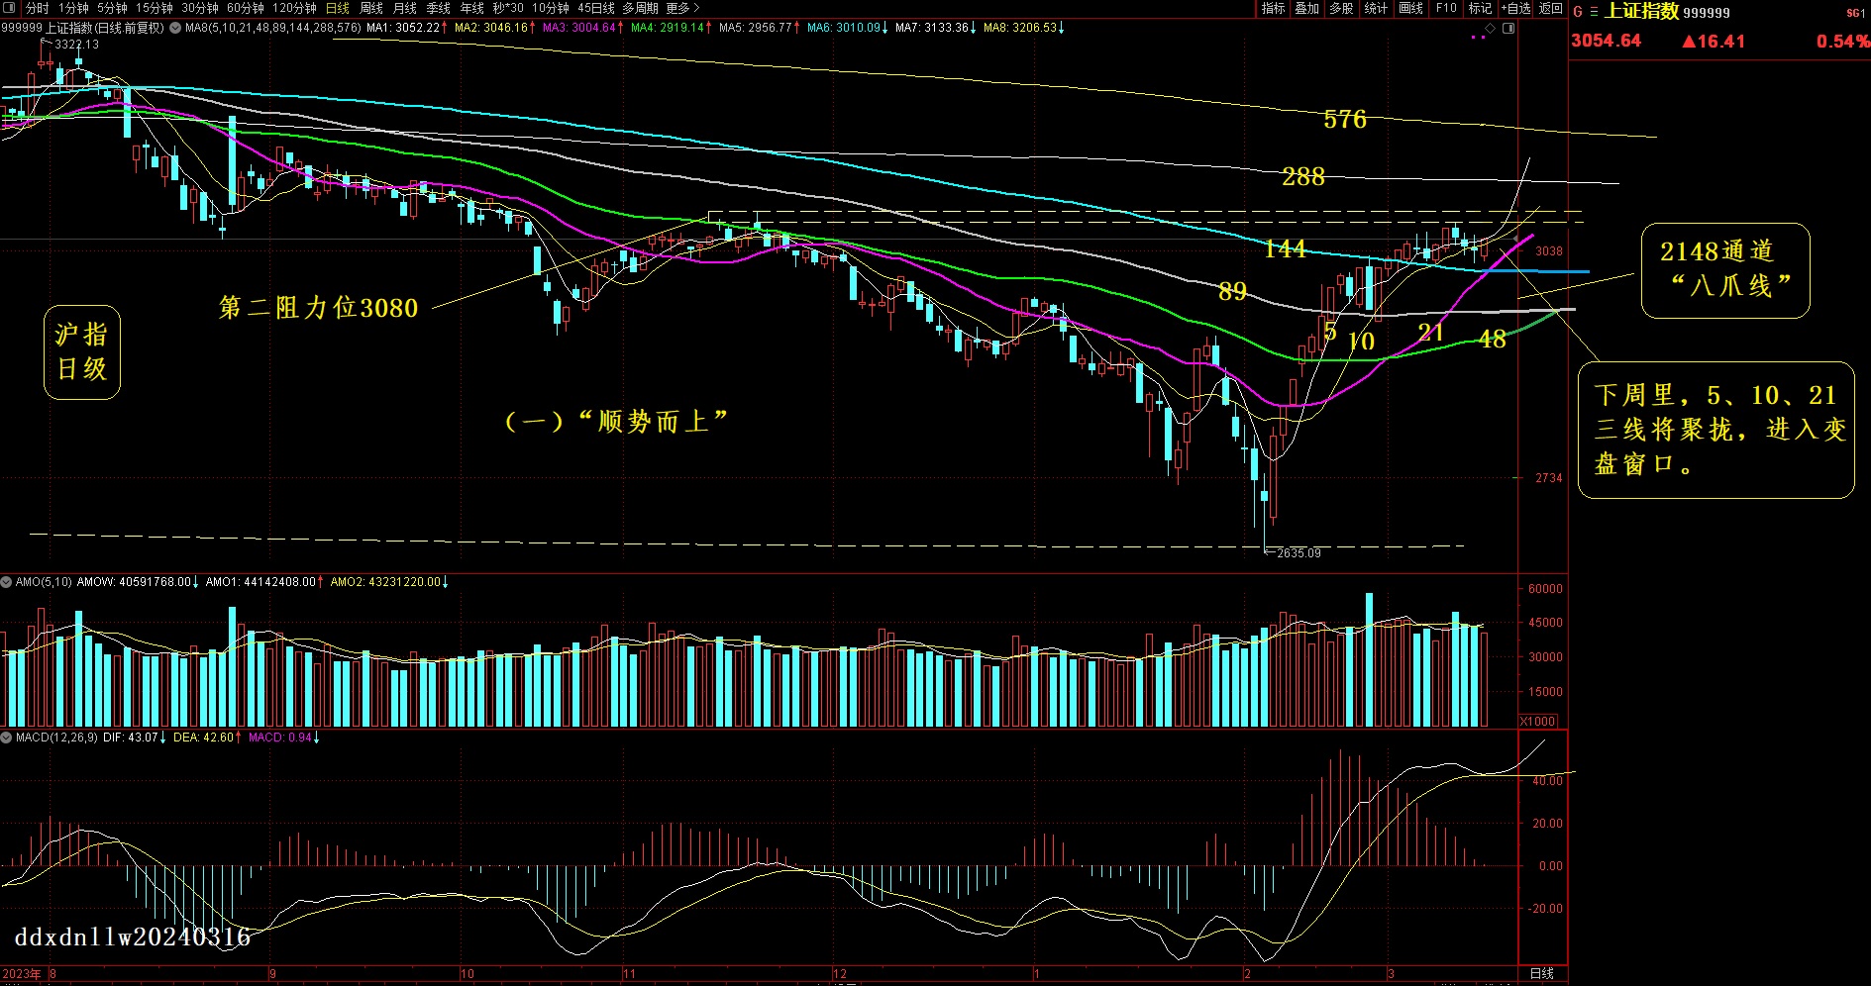Click the G icon in quote header
Viewport: 1871px width, 986px height.
[x=1578, y=12]
